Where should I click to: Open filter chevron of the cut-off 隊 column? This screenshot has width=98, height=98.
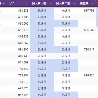(x=3, y=4)
